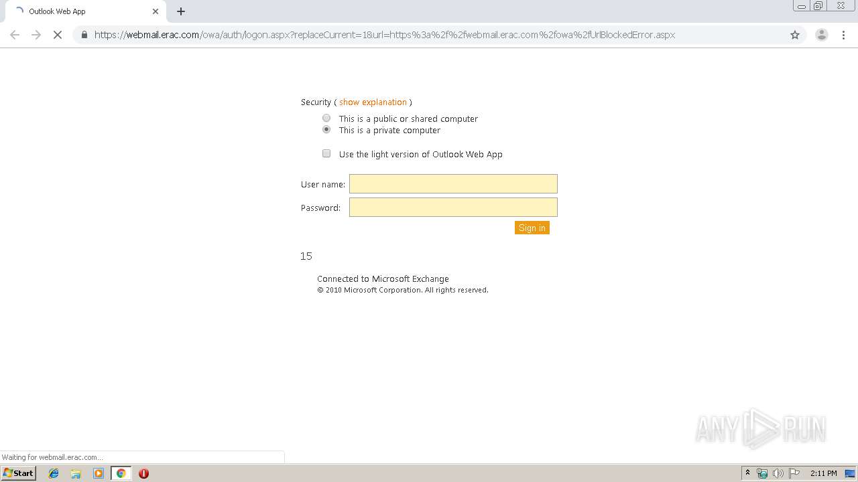Open the 'show explanation' link

(373, 102)
